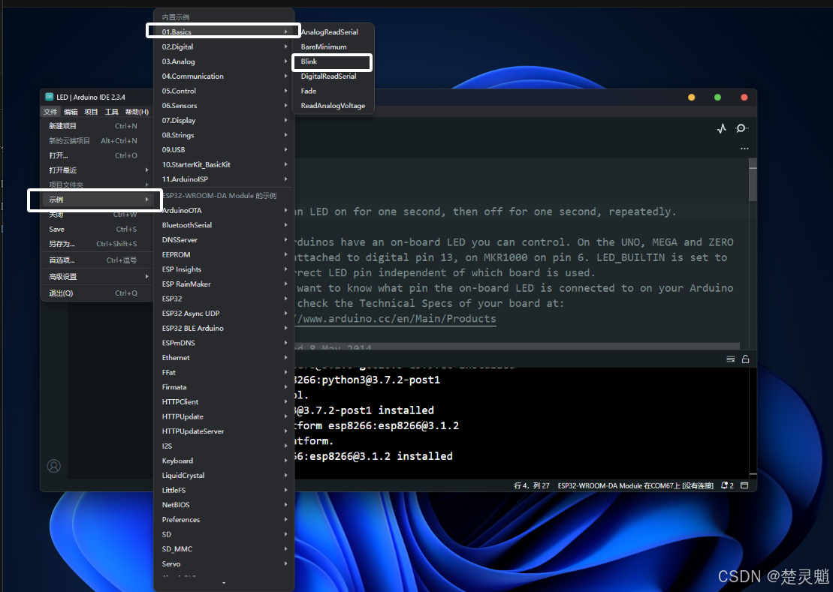Choose Save in the file menu
Image resolution: width=833 pixels, height=592 pixels.
(97, 229)
